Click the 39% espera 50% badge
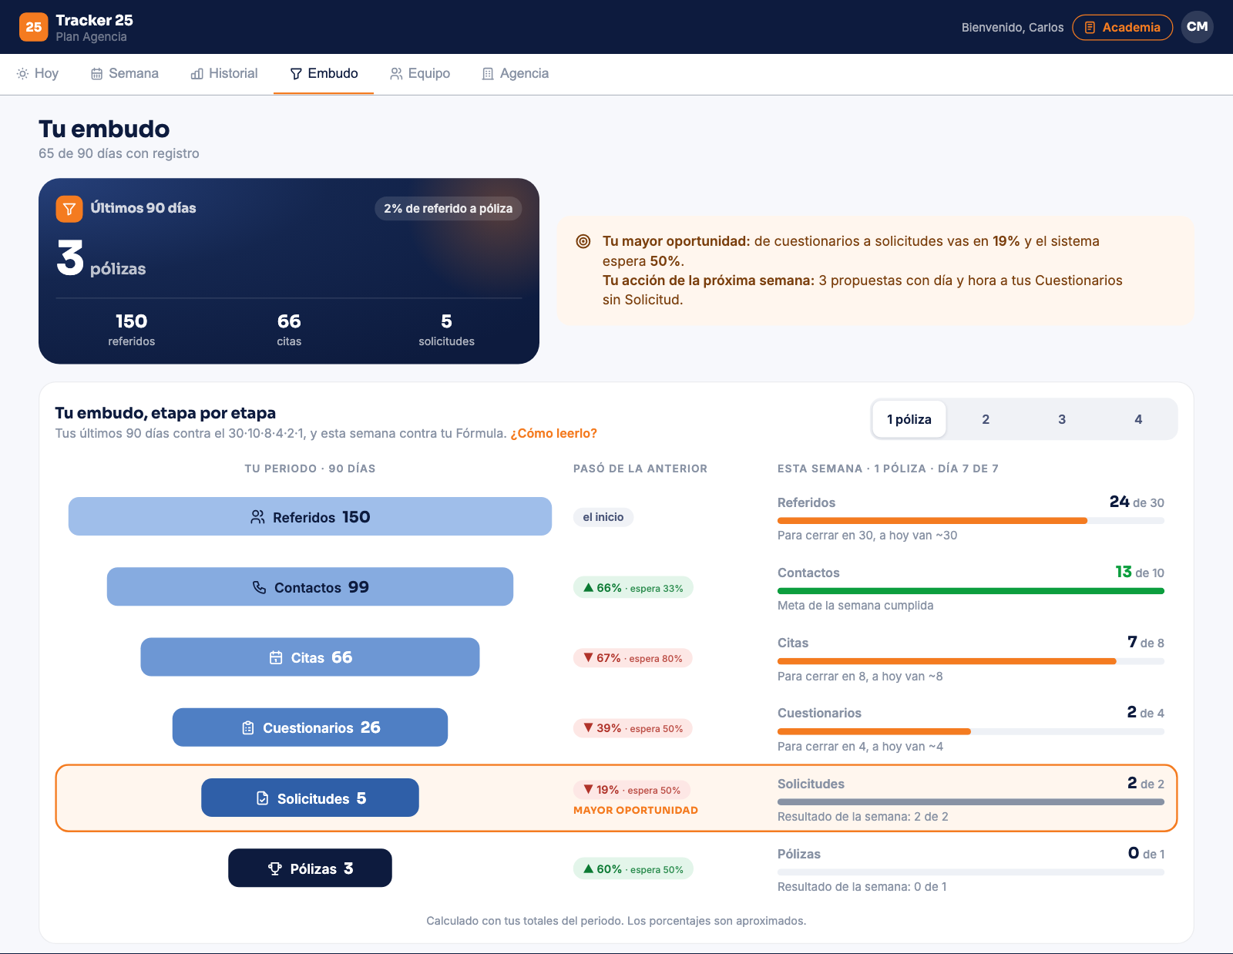The width and height of the screenshot is (1233, 954). pyautogui.click(x=633, y=728)
